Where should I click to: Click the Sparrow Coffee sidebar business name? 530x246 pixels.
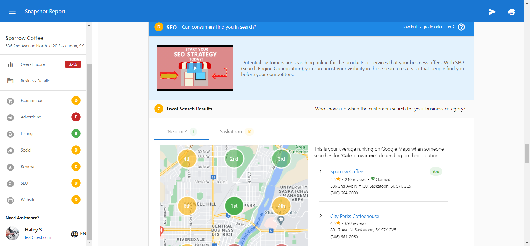click(x=24, y=38)
